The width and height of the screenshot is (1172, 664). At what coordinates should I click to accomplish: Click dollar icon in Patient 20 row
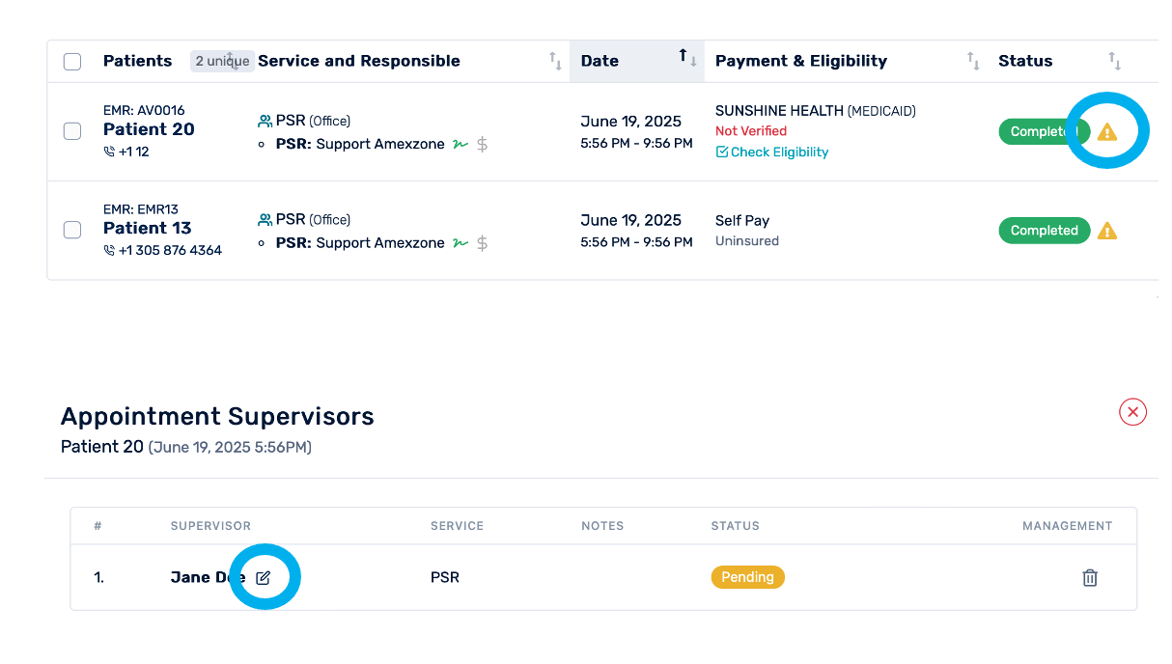click(483, 145)
